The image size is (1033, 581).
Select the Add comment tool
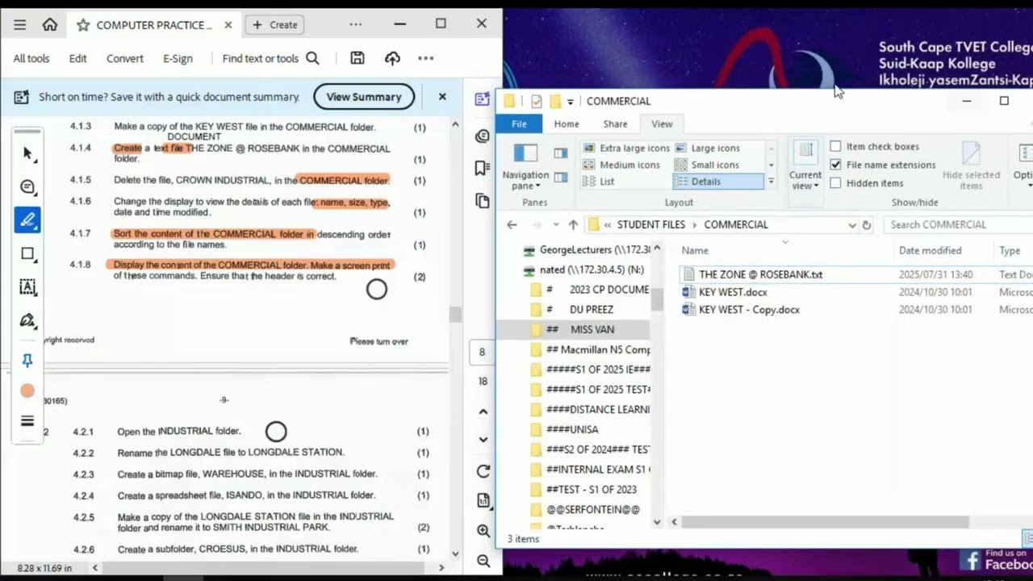(x=28, y=187)
